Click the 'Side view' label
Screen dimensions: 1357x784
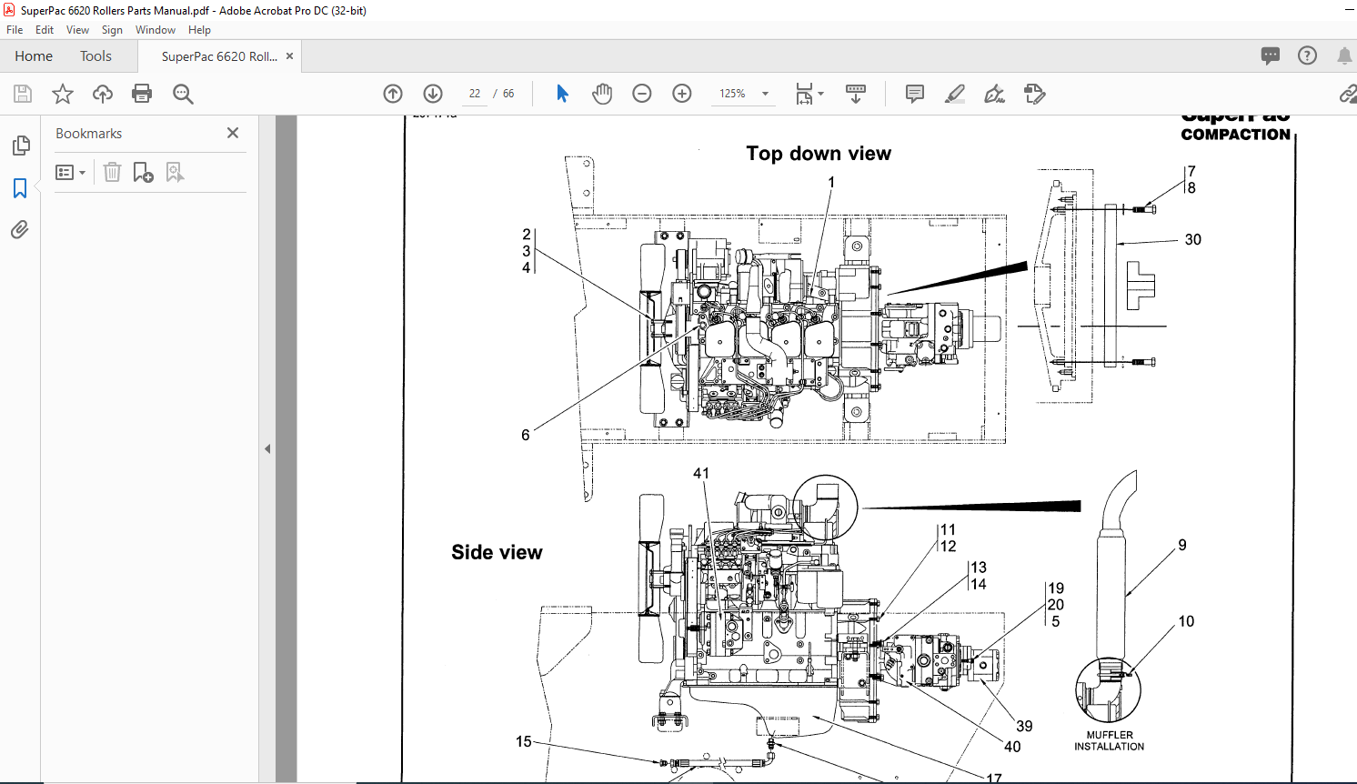pos(497,552)
